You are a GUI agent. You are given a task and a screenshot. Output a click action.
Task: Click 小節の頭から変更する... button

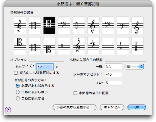(x=74, y=107)
